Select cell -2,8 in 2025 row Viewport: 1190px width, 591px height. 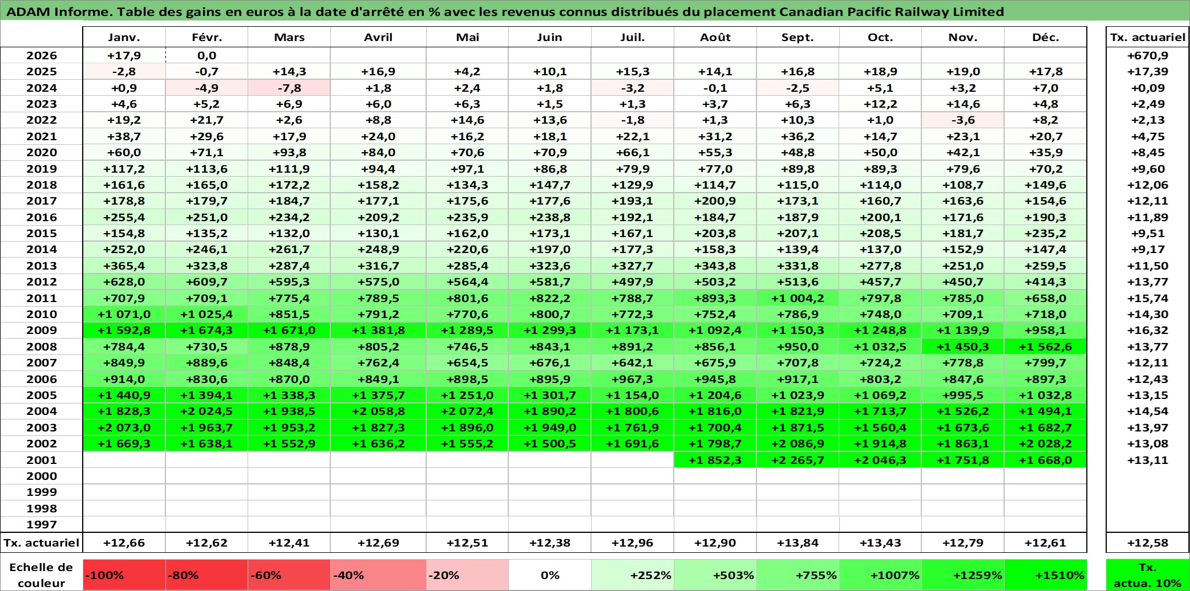pyautogui.click(x=124, y=71)
